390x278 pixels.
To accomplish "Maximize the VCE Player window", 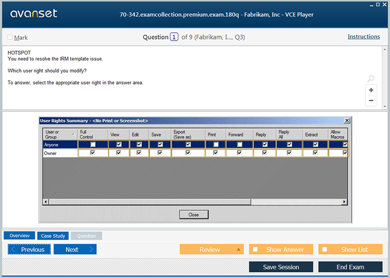I will pyautogui.click(x=378, y=4).
